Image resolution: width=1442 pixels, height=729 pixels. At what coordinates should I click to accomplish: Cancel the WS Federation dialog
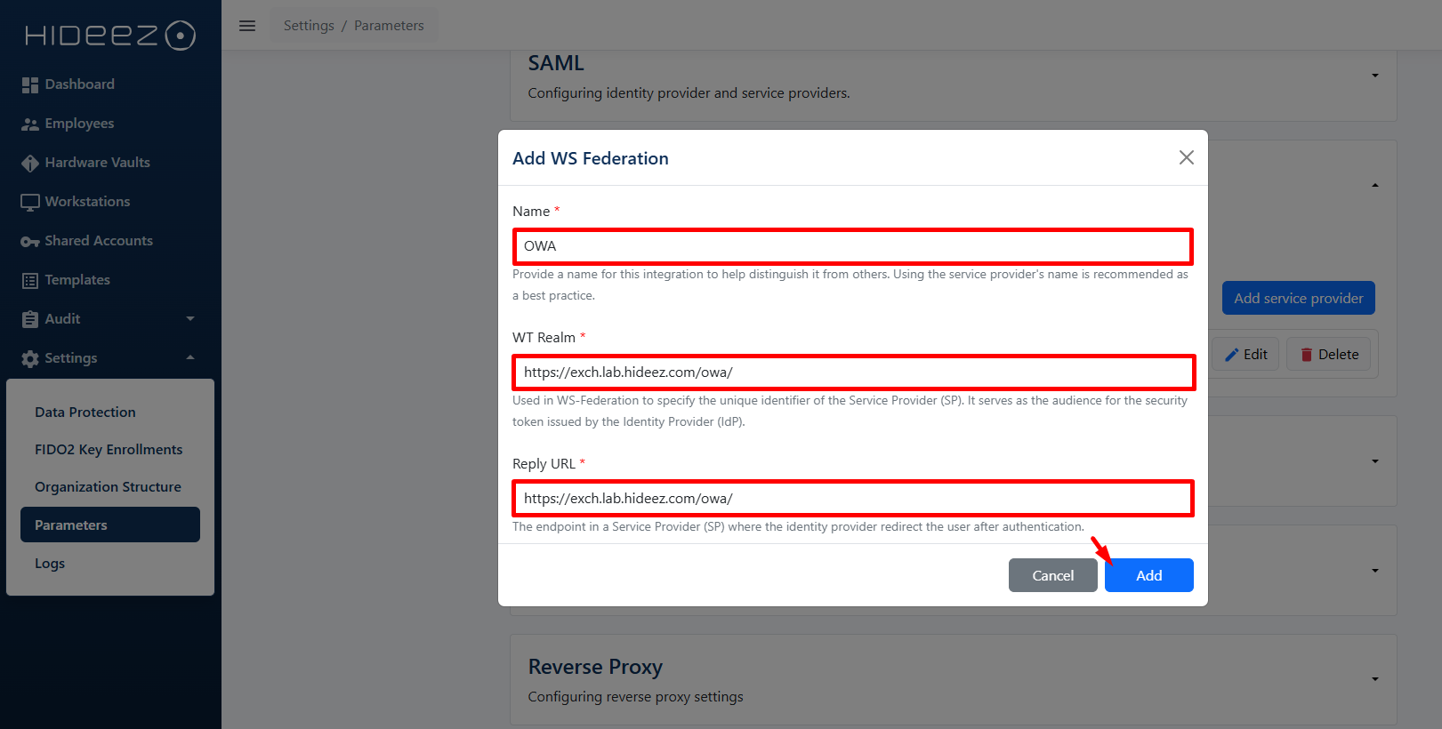[1052, 575]
